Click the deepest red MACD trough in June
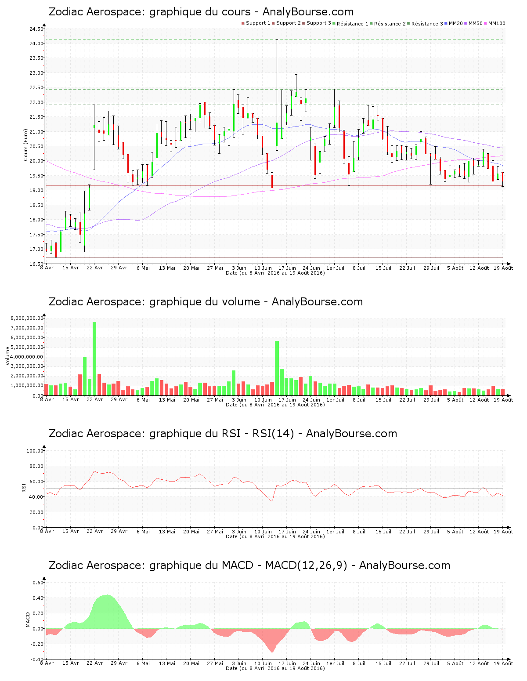The image size is (527, 681). pos(271,641)
